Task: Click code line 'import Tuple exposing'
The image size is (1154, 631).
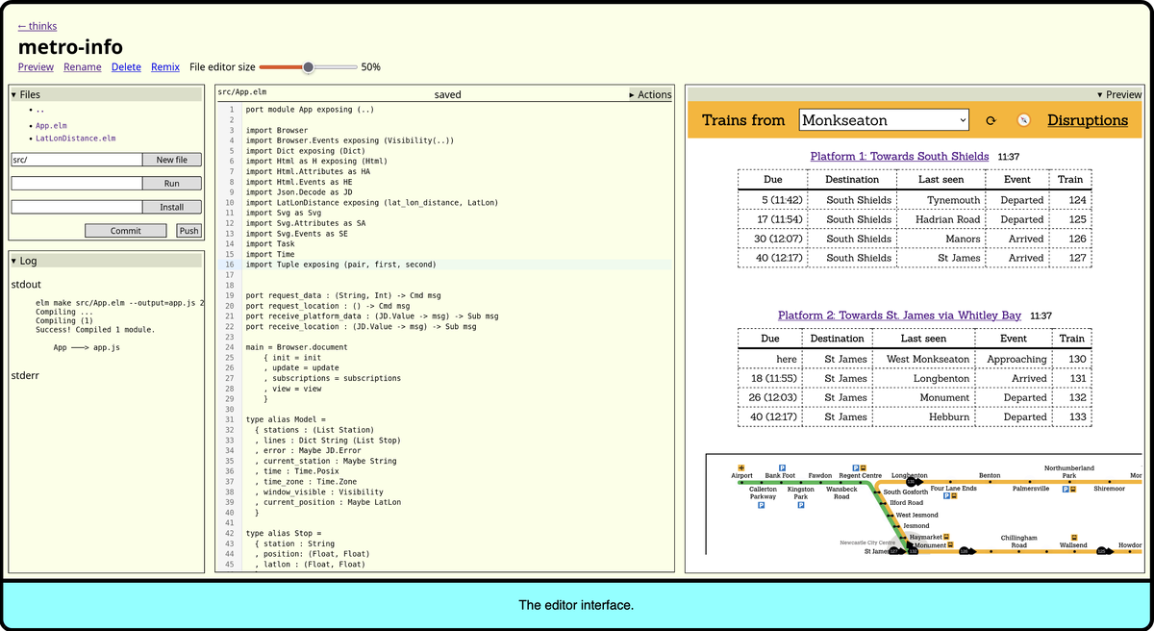Action: pos(340,265)
